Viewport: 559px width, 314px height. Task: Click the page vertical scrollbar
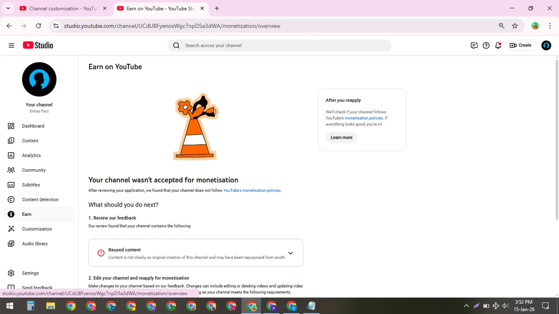tap(557, 140)
